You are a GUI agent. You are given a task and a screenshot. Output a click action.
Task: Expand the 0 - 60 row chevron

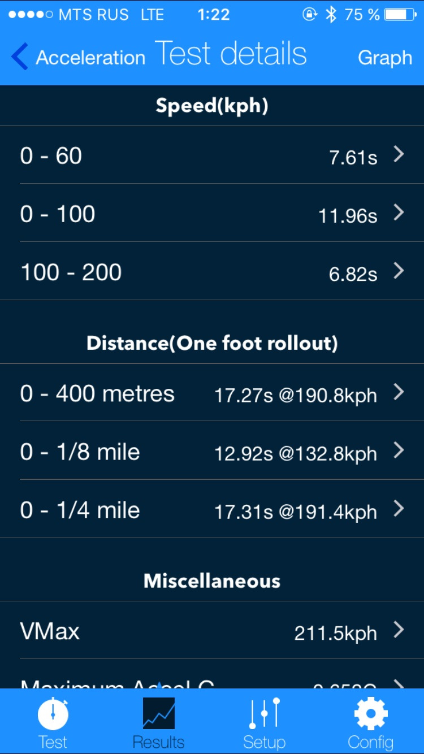point(399,154)
